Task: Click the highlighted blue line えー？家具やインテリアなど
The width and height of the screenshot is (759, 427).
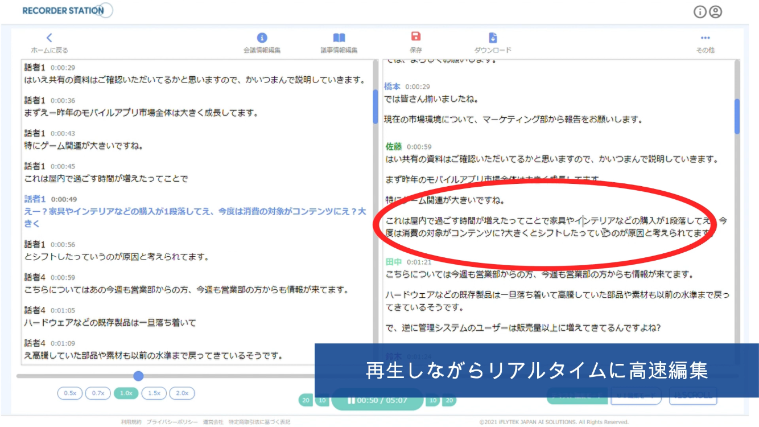Action: [x=195, y=217]
